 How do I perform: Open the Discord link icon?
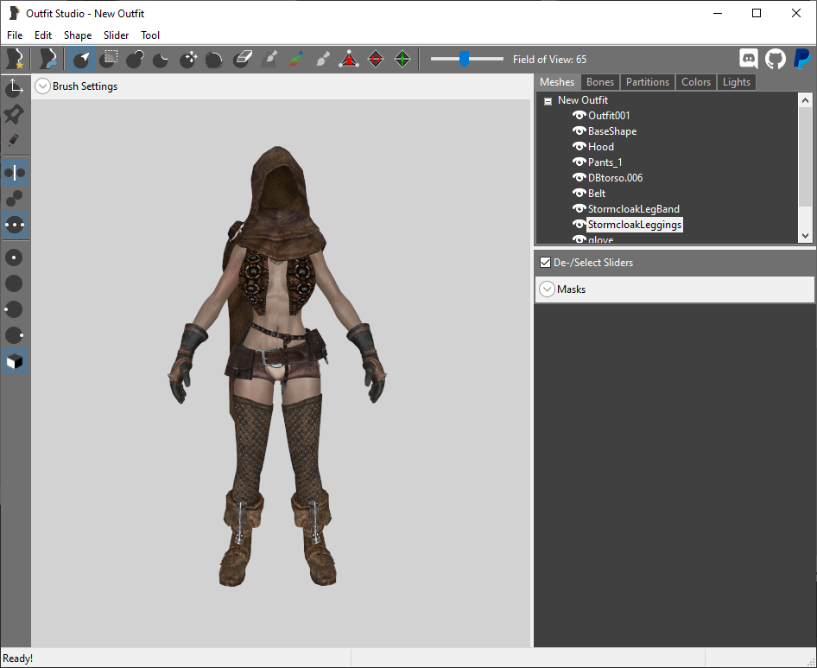point(749,59)
